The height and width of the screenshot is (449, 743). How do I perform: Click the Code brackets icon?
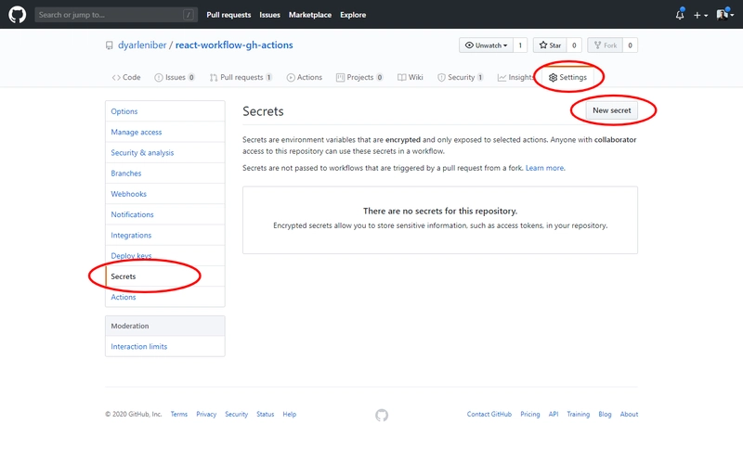(x=116, y=78)
